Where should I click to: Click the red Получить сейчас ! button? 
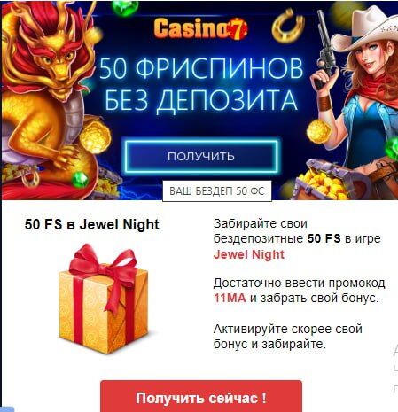pyautogui.click(x=201, y=396)
